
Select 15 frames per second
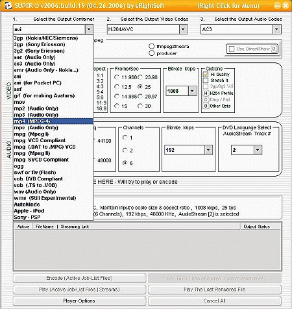pos(117,106)
